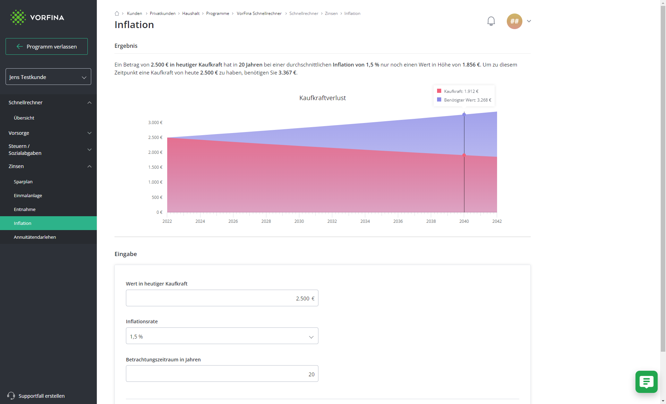Screen dimensions: 666x404
Task: Open Kunden breadcrumb link
Action: [135, 14]
